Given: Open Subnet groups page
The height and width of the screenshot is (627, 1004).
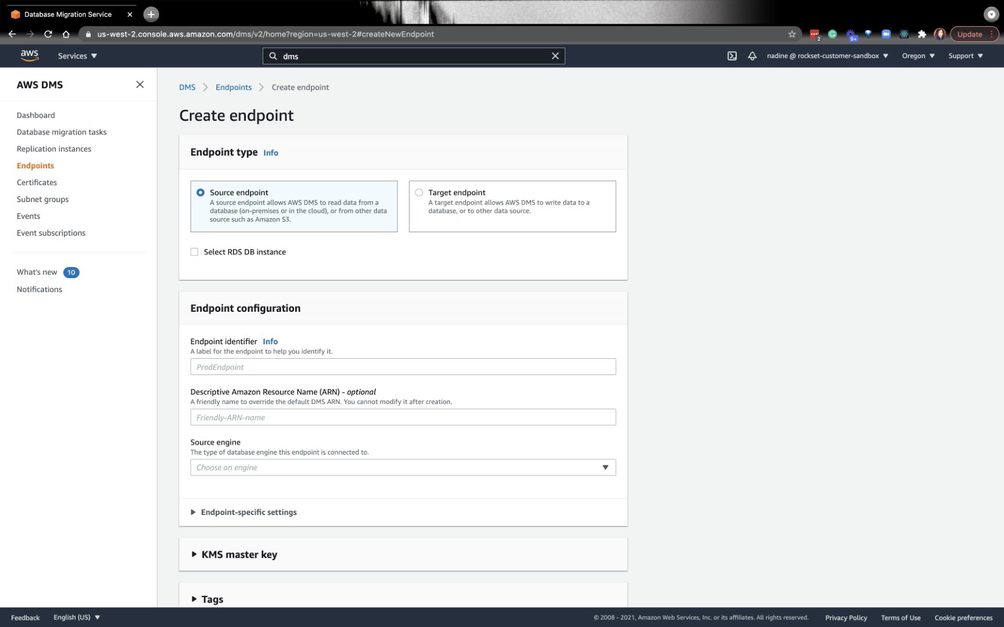Looking at the screenshot, I should pyautogui.click(x=42, y=200).
